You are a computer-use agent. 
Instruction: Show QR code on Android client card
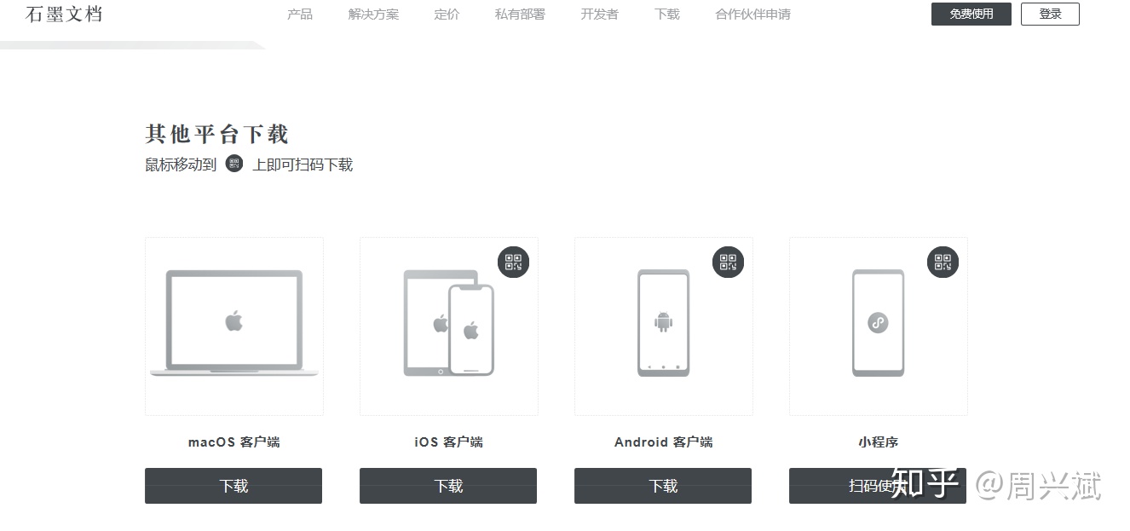(x=728, y=262)
